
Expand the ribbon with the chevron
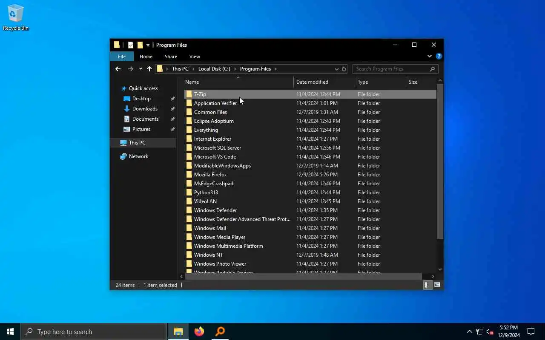[x=430, y=56]
